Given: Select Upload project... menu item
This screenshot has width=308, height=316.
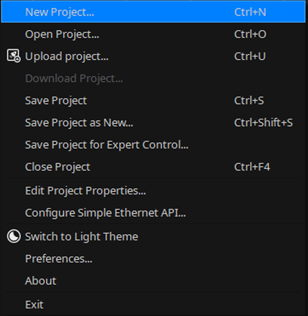Looking at the screenshot, I should click(x=153, y=56).
